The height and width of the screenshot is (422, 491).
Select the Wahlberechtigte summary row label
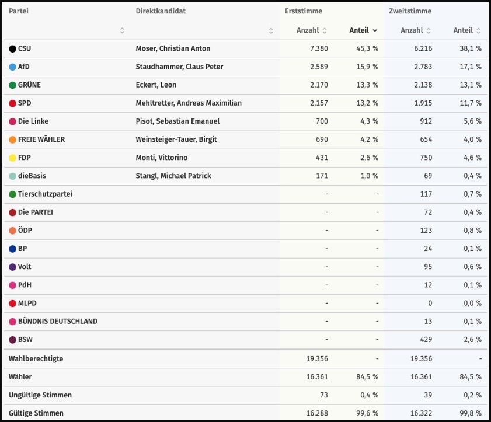[36, 358]
